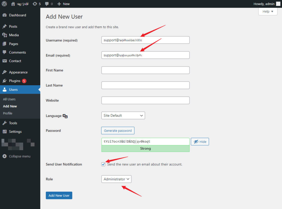This screenshot has height=209, width=282.
Task: Expand the Language dropdown
Action: coord(123,116)
